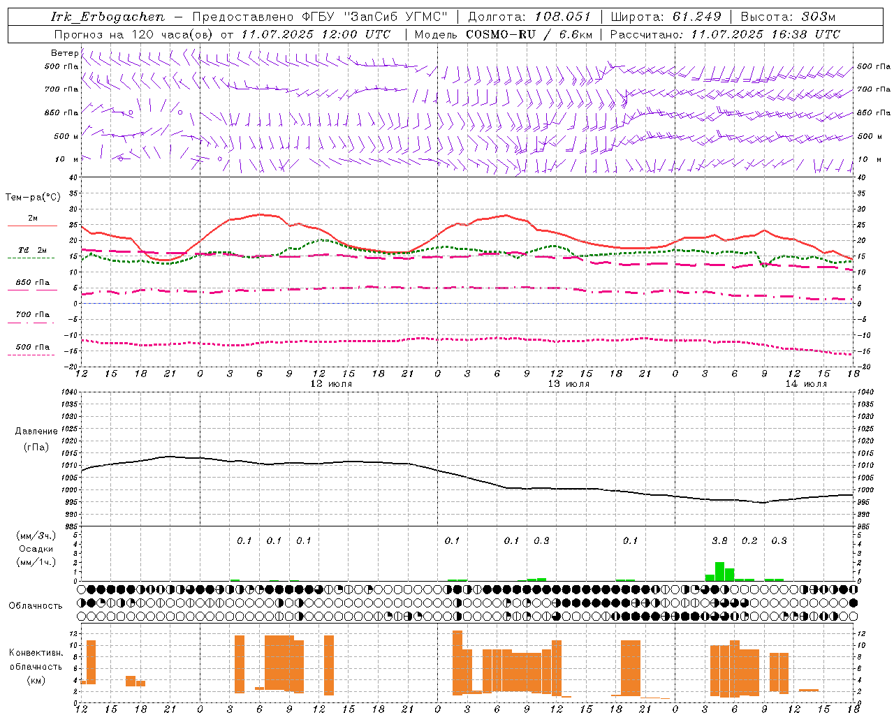Click the 'Давление' pressure panel label
This screenshot has width=894, height=715.
pyautogui.click(x=36, y=432)
